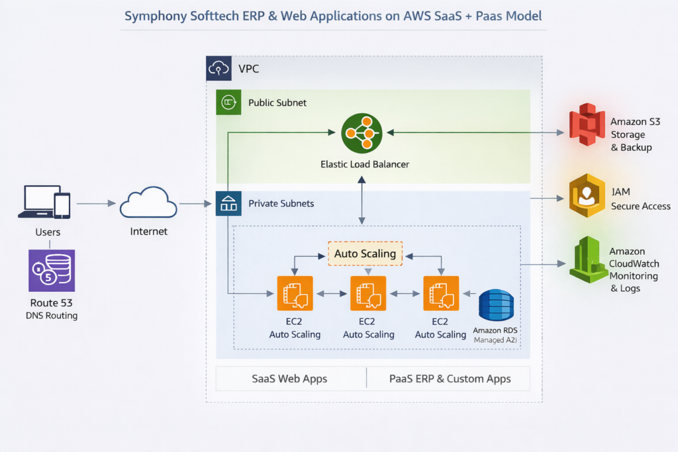Click the dashed Auto Scaling box
Screen dimensions: 678x452
(x=365, y=253)
